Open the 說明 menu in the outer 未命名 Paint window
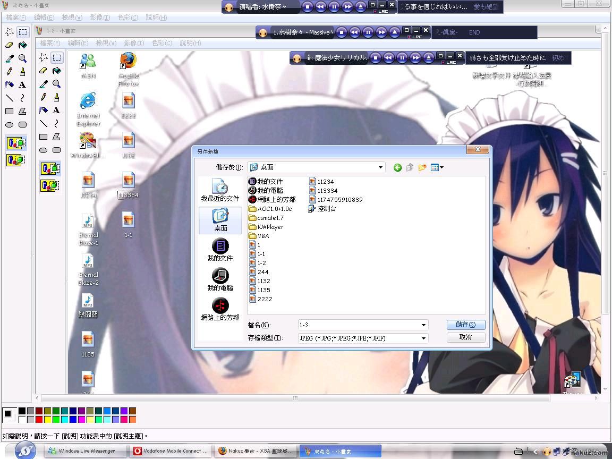The height and width of the screenshot is (459, 612). tap(156, 18)
